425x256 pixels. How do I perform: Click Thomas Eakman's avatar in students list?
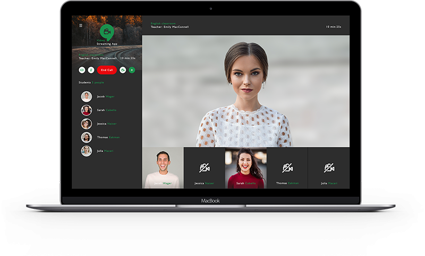point(86,137)
